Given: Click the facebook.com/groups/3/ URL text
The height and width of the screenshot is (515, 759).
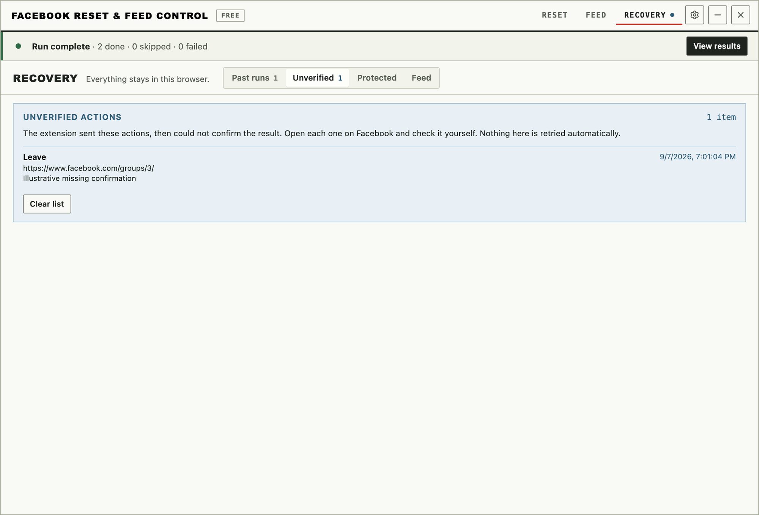Looking at the screenshot, I should pos(88,168).
